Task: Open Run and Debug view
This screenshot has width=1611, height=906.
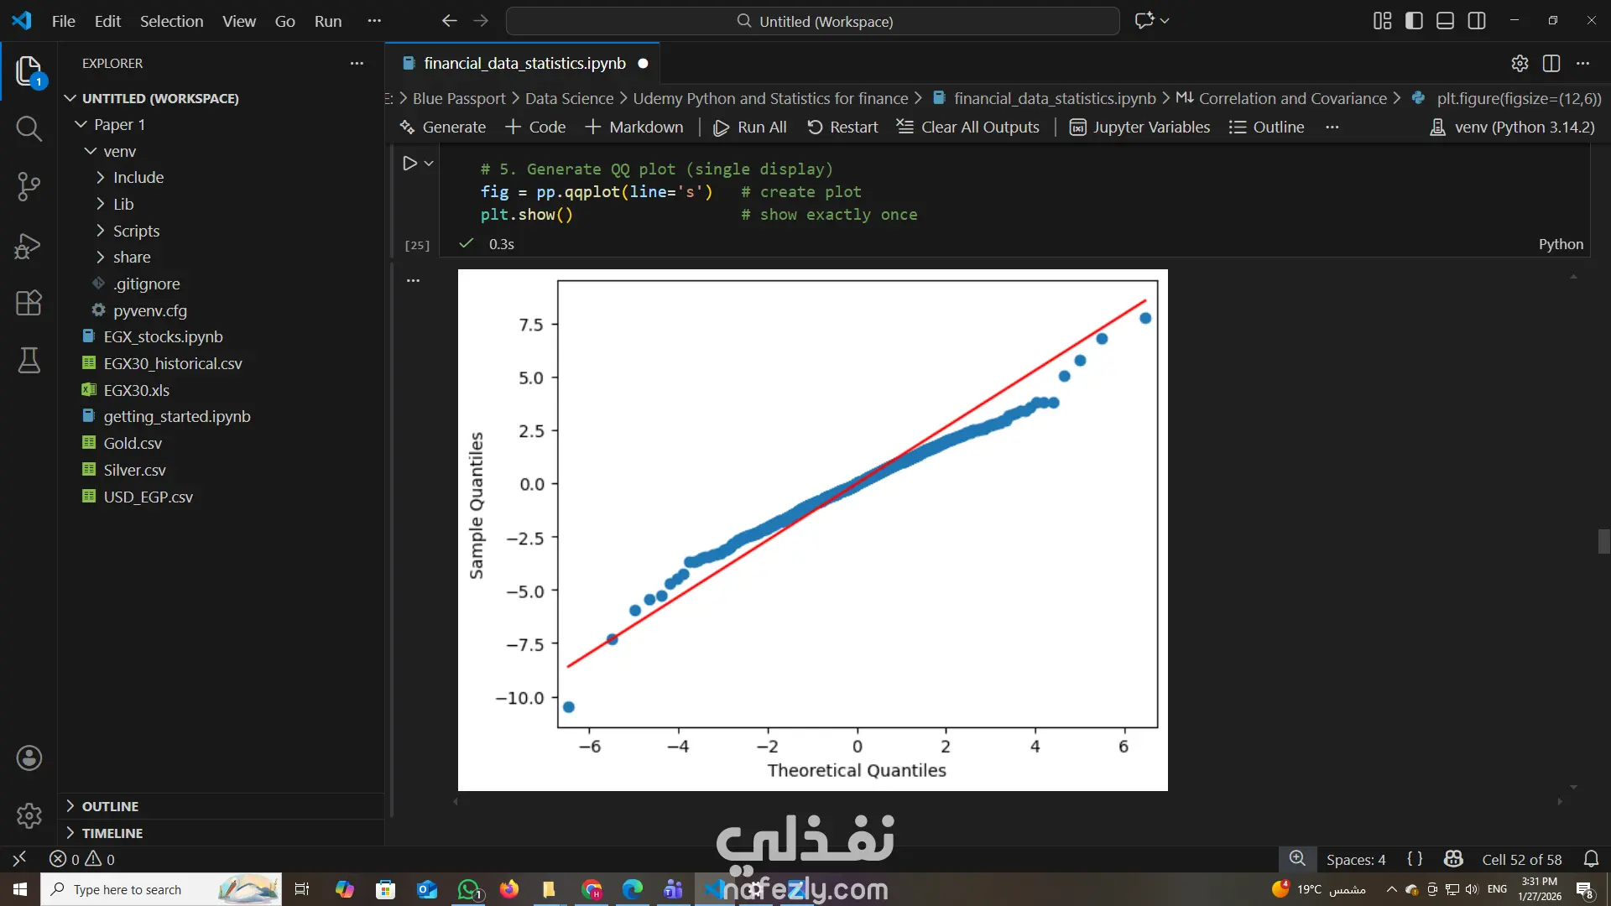Action: [x=29, y=246]
